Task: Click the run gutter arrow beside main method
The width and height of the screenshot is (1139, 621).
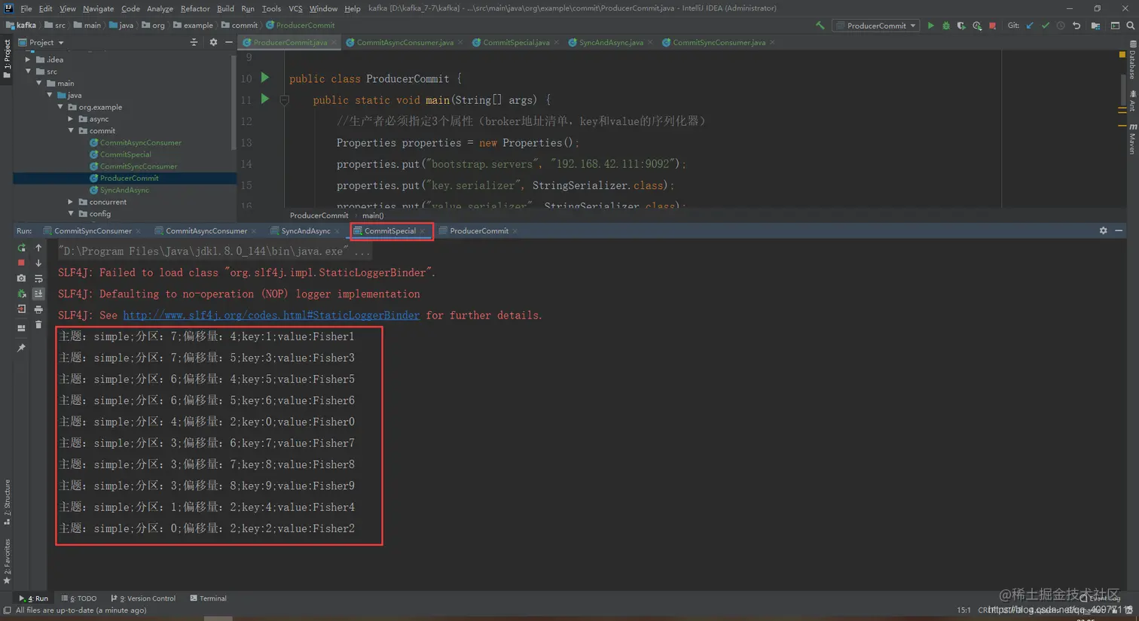Action: click(x=264, y=99)
